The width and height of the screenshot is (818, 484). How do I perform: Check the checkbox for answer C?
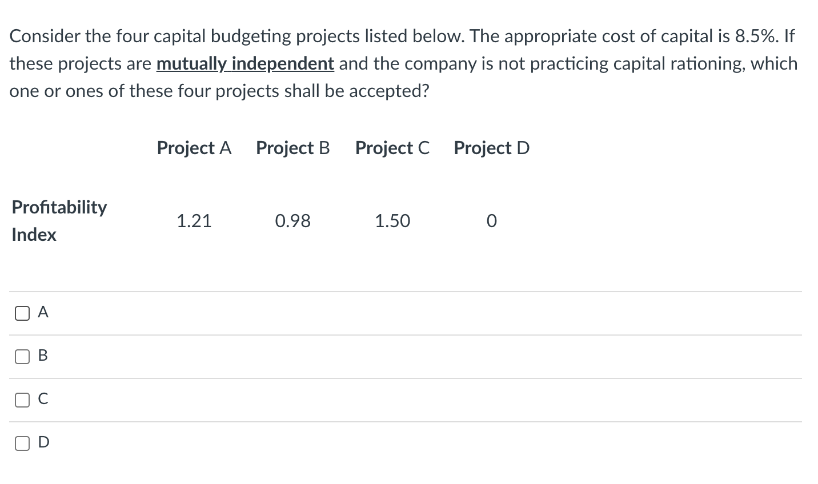22,399
